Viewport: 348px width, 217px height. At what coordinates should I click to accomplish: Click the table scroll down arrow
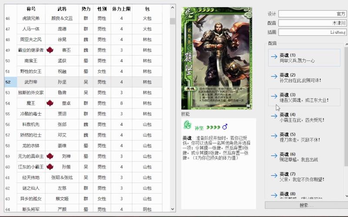click(x=173, y=209)
